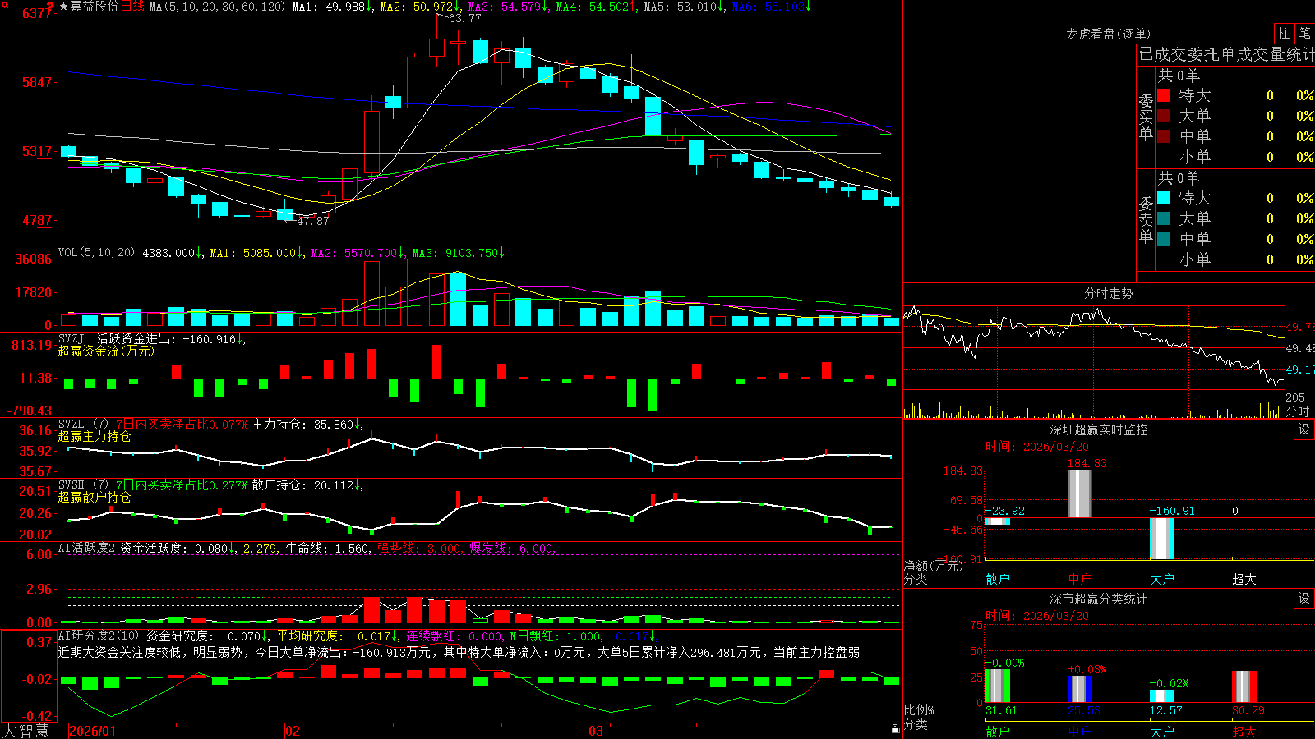Click the 47.87 low price annotation
This screenshot has height=739, width=1315.
click(x=312, y=221)
